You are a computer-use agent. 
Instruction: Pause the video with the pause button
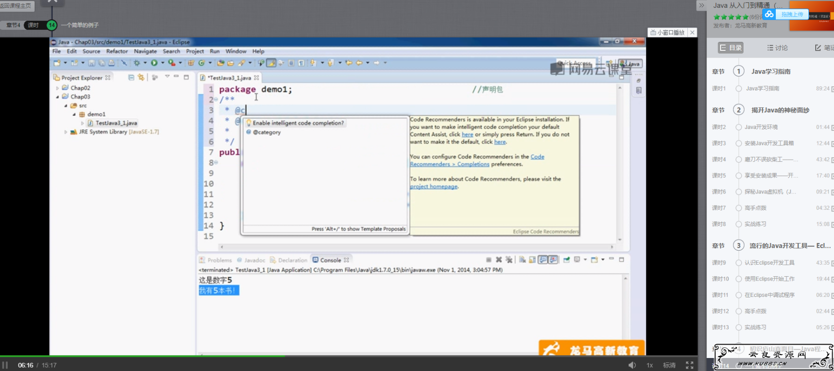tap(5, 365)
